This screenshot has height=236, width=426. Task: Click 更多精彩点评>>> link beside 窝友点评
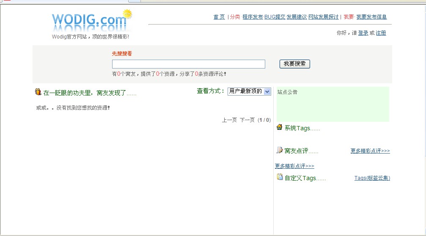click(x=370, y=151)
